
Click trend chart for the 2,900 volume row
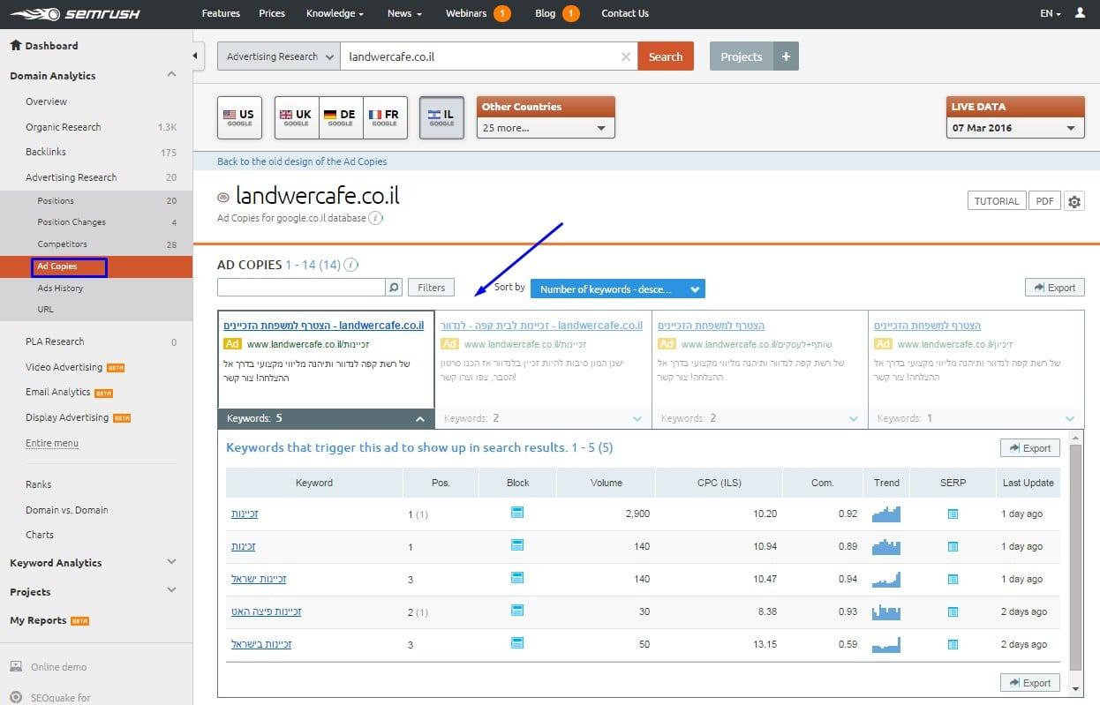(x=886, y=514)
